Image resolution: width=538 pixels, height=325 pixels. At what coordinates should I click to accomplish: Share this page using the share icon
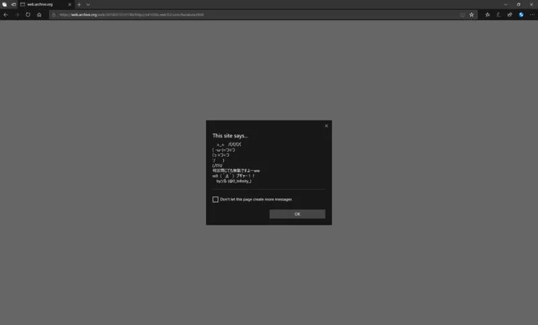[510, 14]
